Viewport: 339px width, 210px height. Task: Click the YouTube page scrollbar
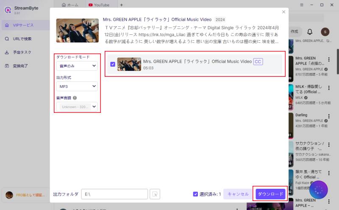(x=338, y=62)
